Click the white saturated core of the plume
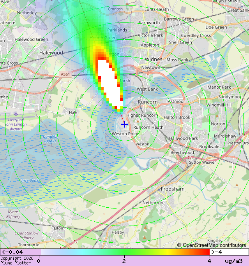 click(x=108, y=82)
